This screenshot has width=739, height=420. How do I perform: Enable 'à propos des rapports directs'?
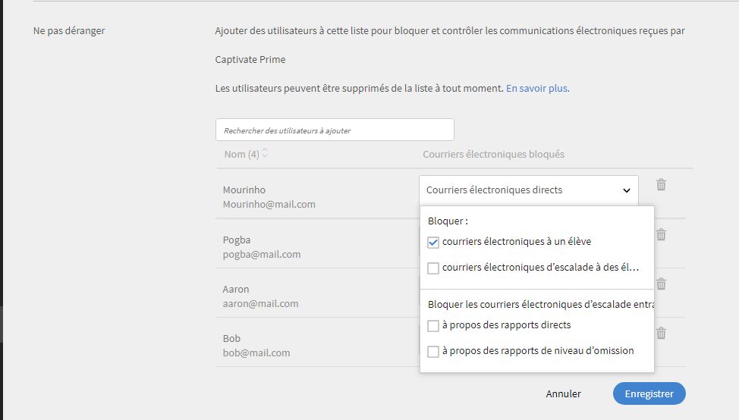pos(433,326)
